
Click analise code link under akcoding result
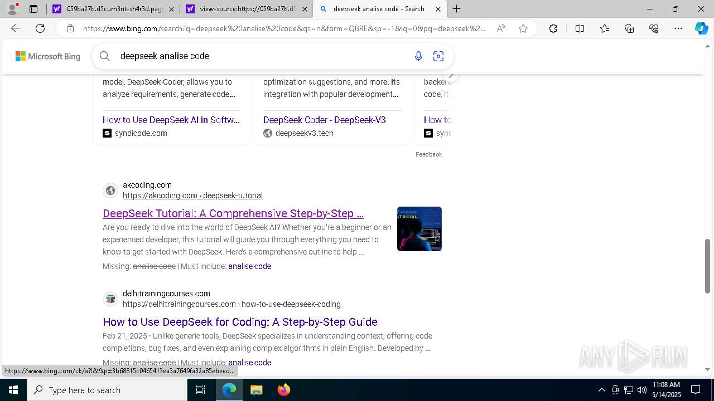point(249,266)
